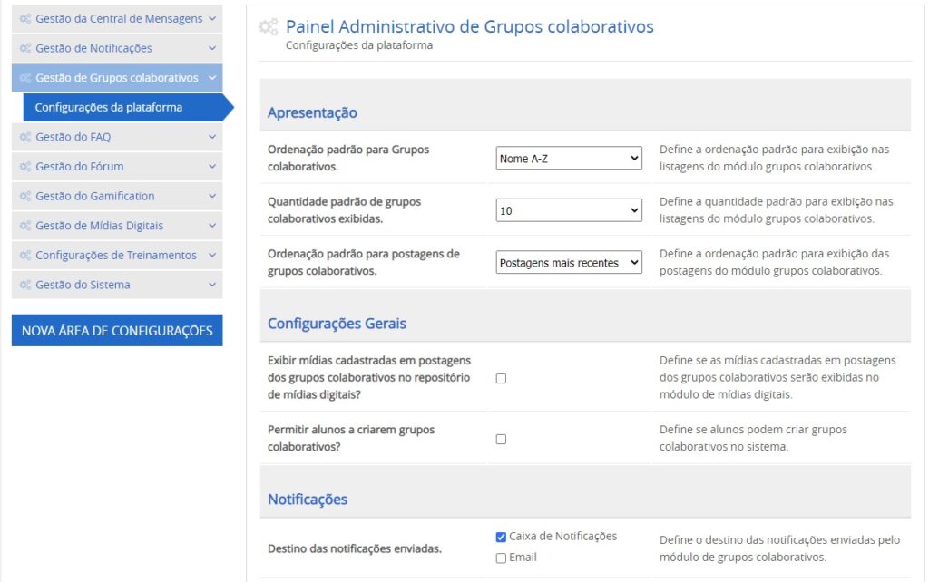Click the NOVA ÁREA DE CONFIGURAÇÕES button
Screen dimensions: 929x582
pos(117,331)
